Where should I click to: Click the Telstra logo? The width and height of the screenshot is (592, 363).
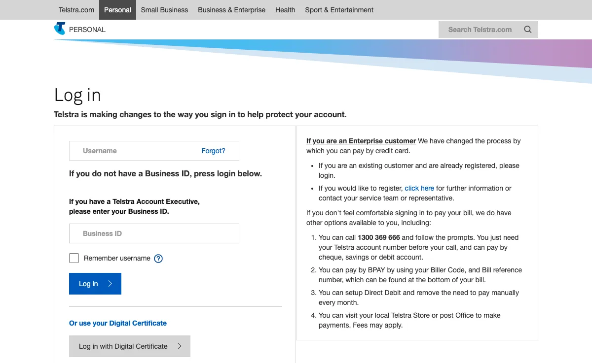click(x=59, y=28)
